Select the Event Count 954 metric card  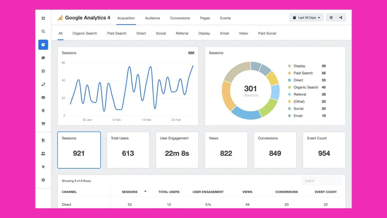pyautogui.click(x=324, y=150)
